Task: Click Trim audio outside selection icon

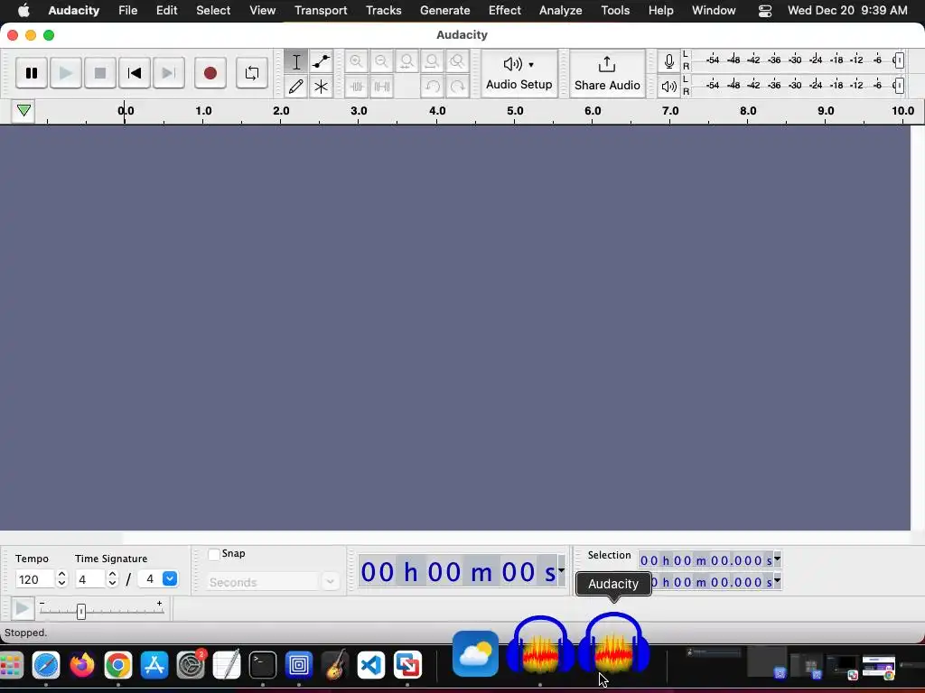Action: [356, 87]
